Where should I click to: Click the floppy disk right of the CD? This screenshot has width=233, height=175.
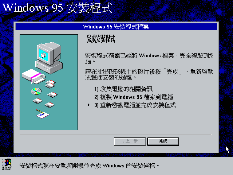[52, 95]
